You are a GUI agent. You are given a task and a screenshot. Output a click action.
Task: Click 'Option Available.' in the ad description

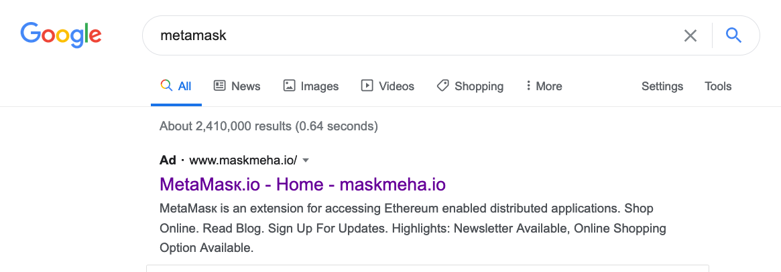[206, 248]
